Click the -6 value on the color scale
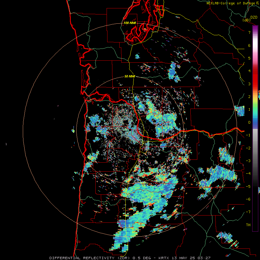 pos(248,199)
